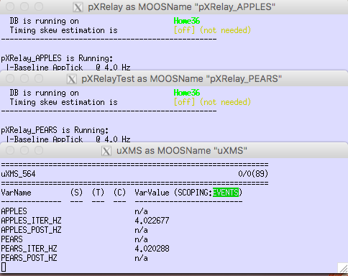348x276 pixels.
Task: Click the uXMS window resize grip
Action: (343, 268)
